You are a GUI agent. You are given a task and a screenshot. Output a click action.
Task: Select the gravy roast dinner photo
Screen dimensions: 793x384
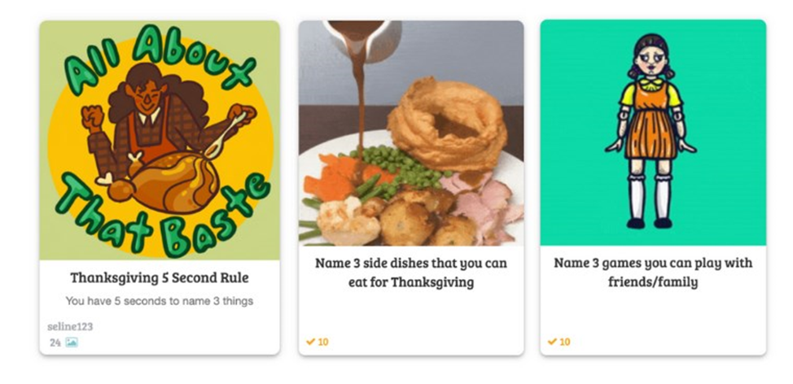411,133
